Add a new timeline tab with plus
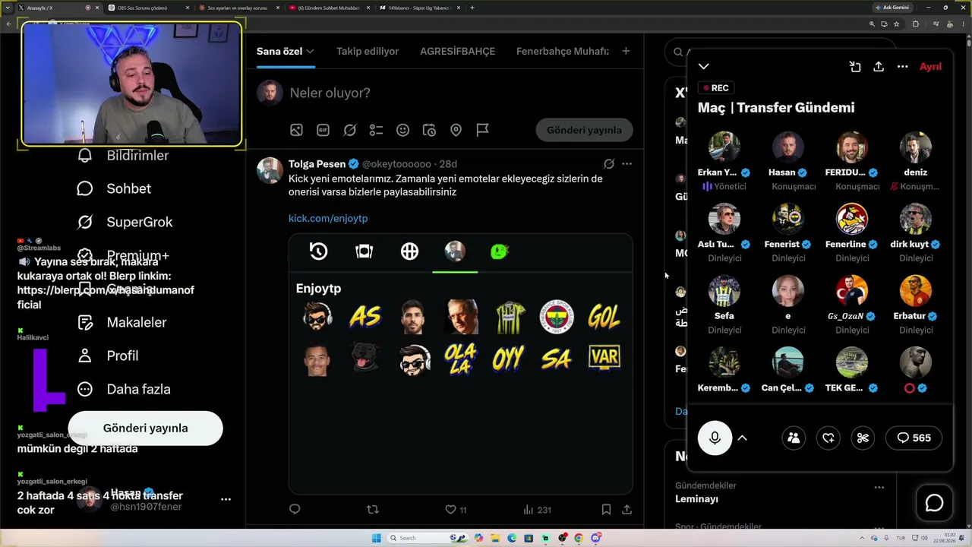The height and width of the screenshot is (547, 972). [626, 51]
